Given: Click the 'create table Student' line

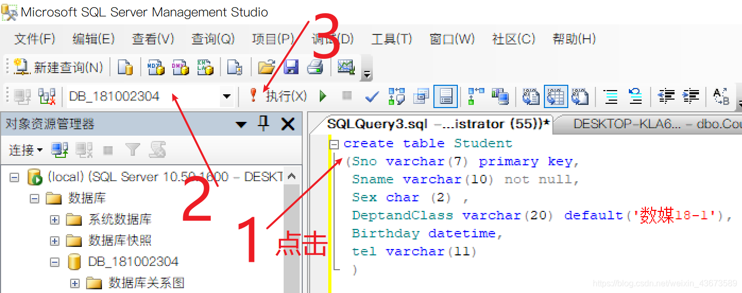Looking at the screenshot, I should click(x=428, y=143).
